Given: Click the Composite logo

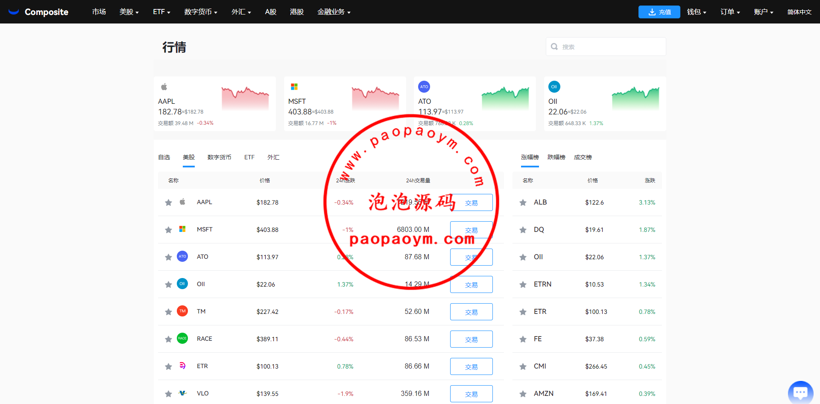Looking at the screenshot, I should (38, 12).
